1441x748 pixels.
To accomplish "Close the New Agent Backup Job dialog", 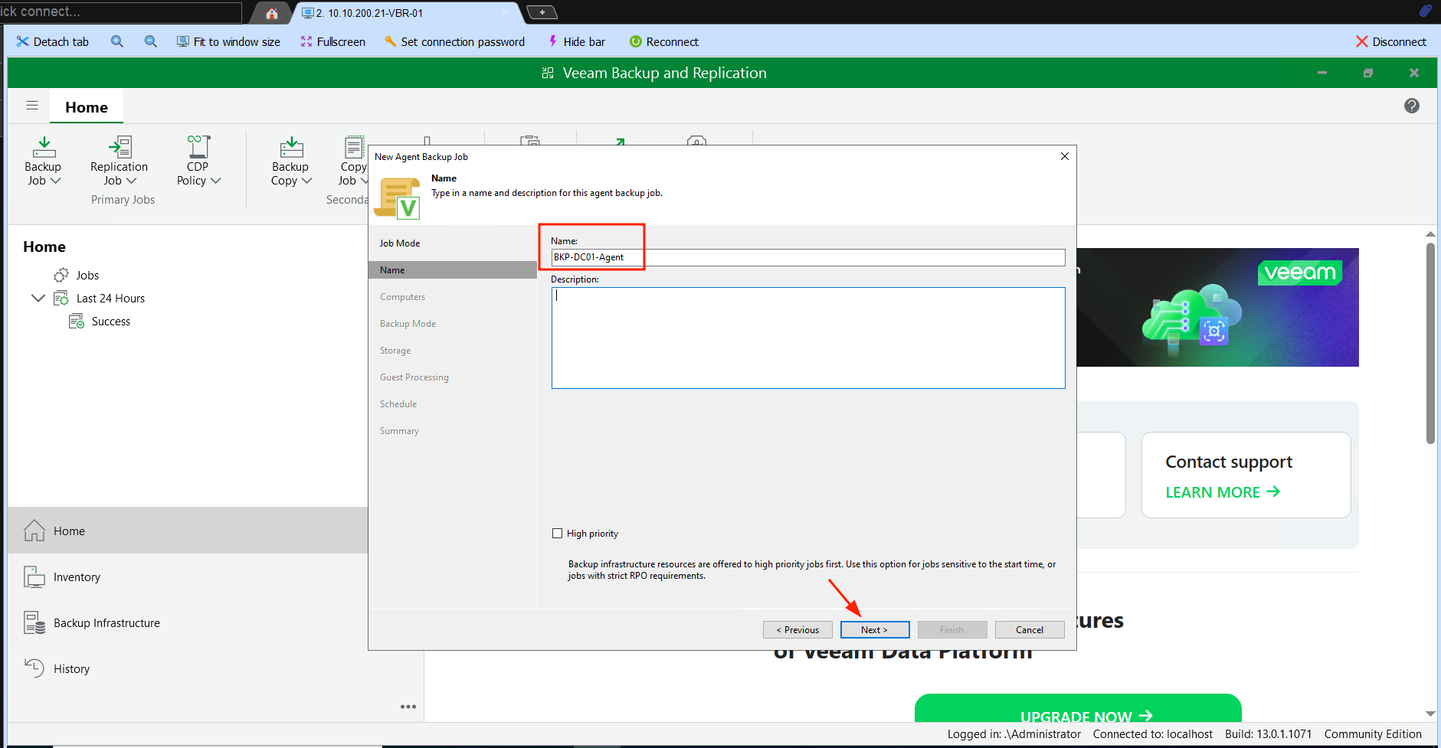I will click(x=1064, y=156).
